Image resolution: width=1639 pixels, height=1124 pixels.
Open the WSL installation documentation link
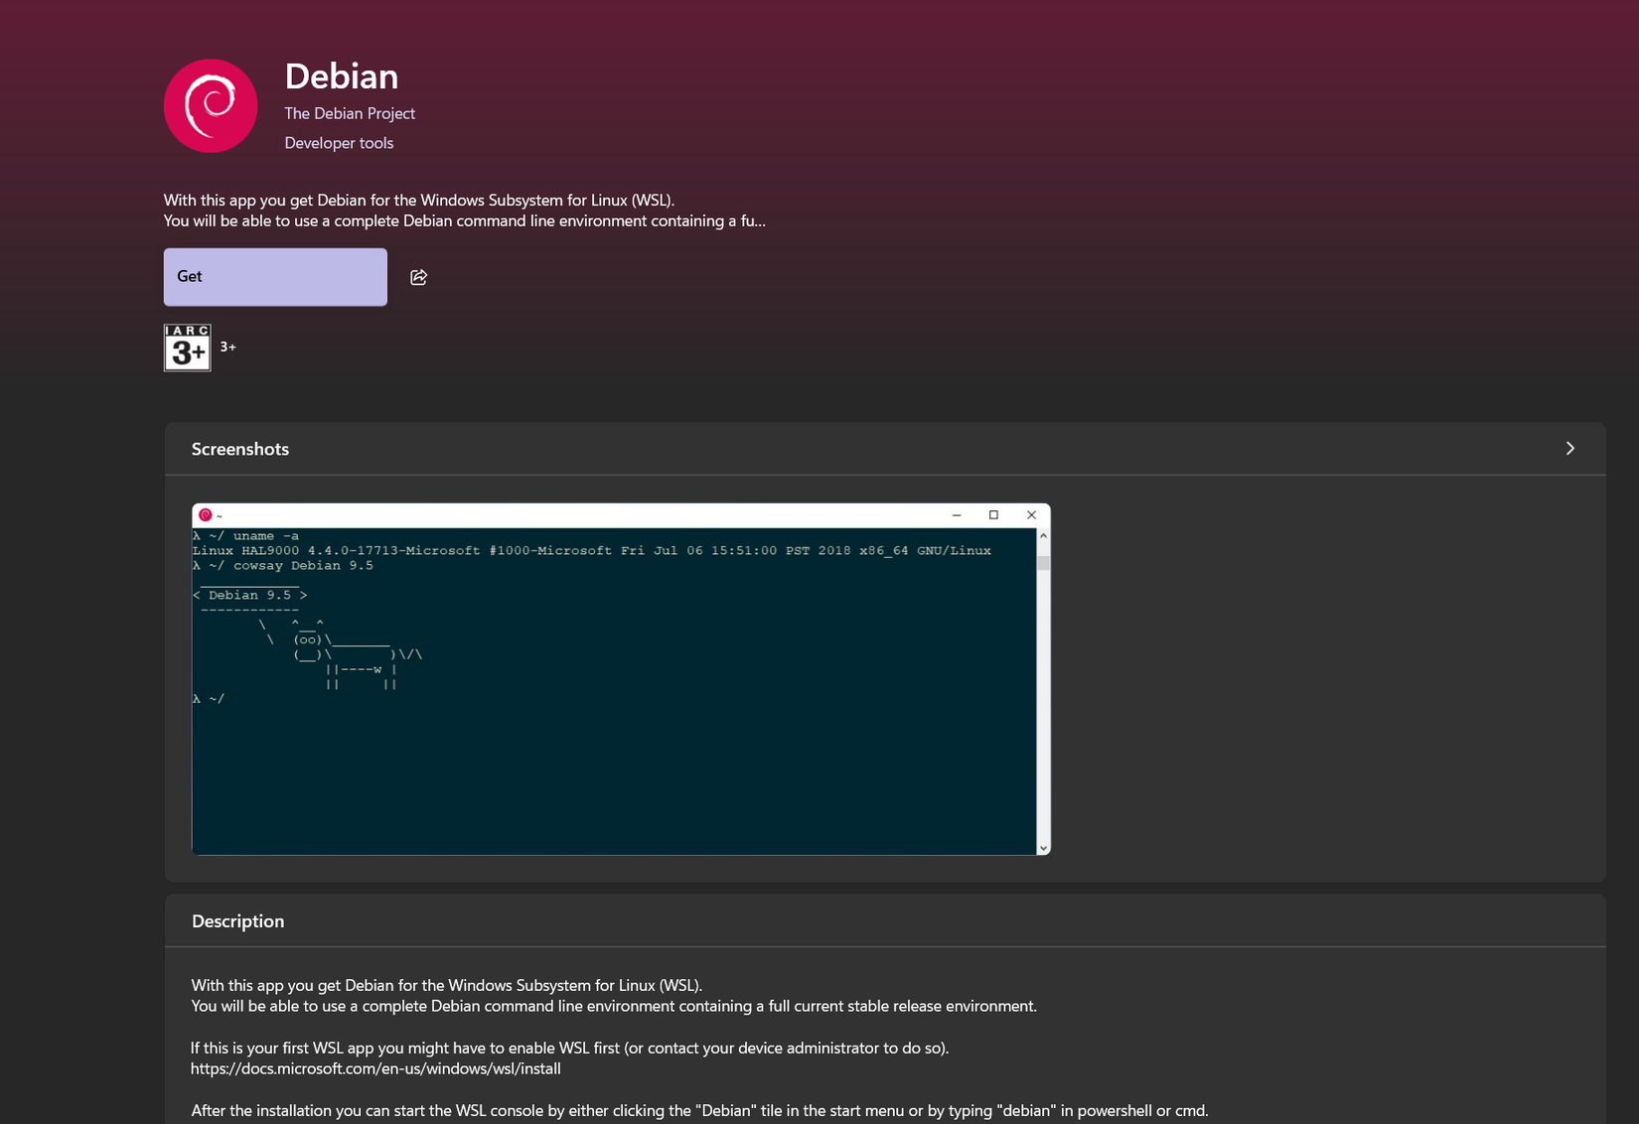pos(375,1068)
